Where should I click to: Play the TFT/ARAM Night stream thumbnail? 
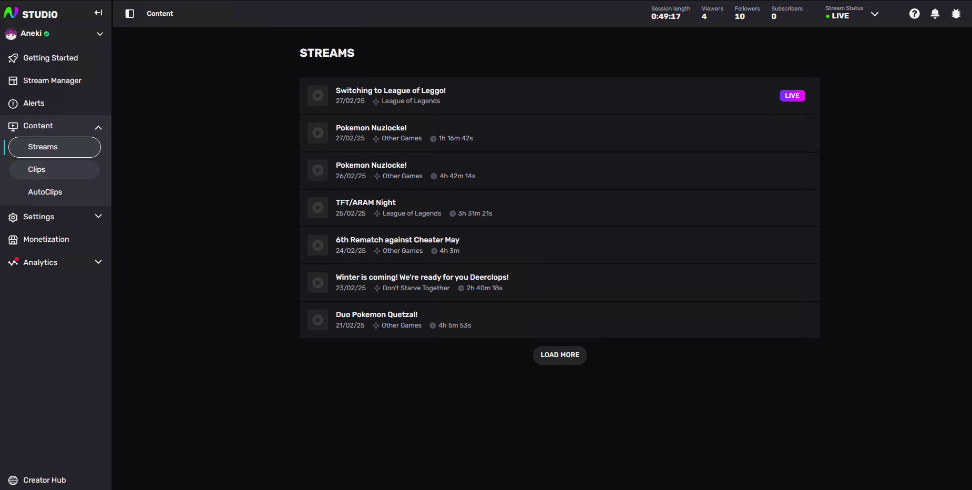(318, 208)
